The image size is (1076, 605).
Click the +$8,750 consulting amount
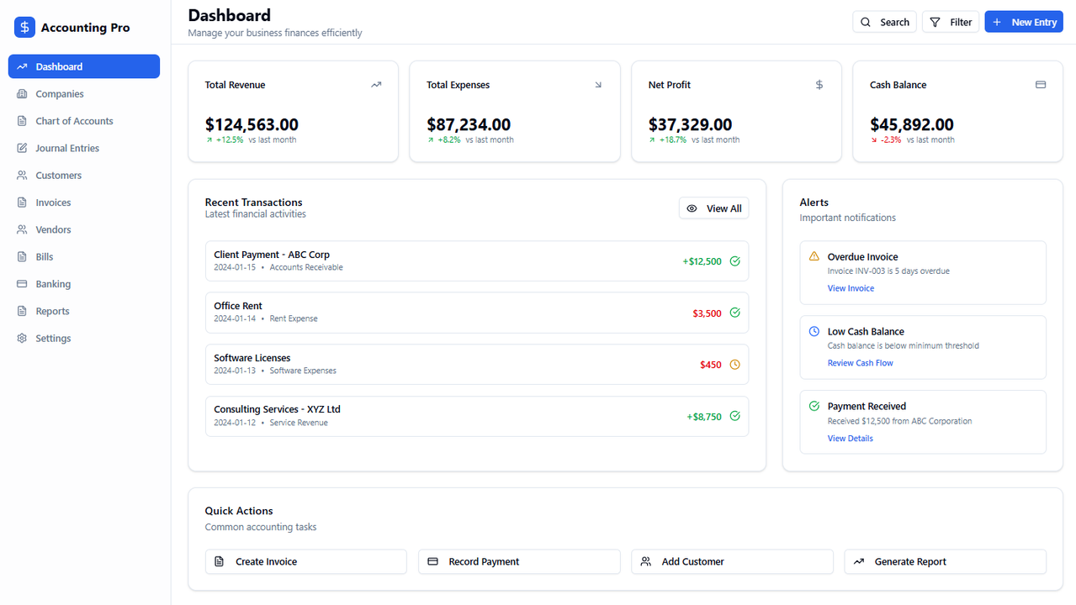pos(704,417)
